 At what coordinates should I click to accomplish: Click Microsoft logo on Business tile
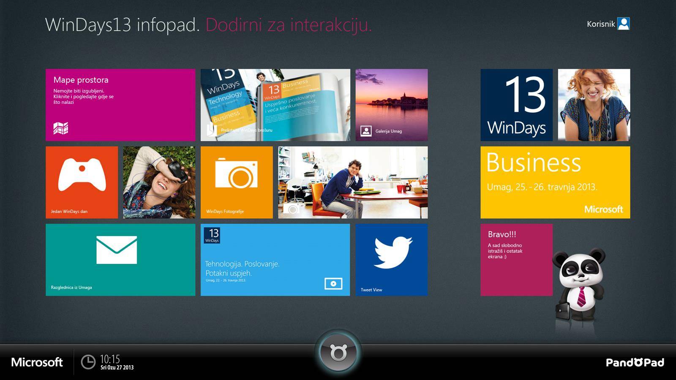point(603,209)
